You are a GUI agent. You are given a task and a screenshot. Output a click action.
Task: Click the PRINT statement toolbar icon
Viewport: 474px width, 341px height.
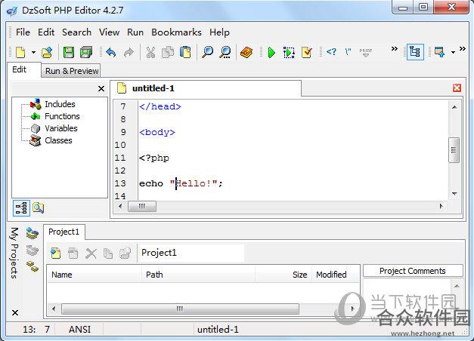(x=365, y=52)
